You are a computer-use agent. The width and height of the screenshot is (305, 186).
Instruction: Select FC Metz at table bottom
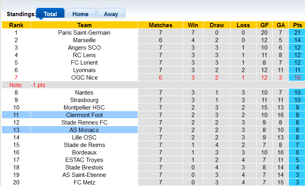(84, 182)
